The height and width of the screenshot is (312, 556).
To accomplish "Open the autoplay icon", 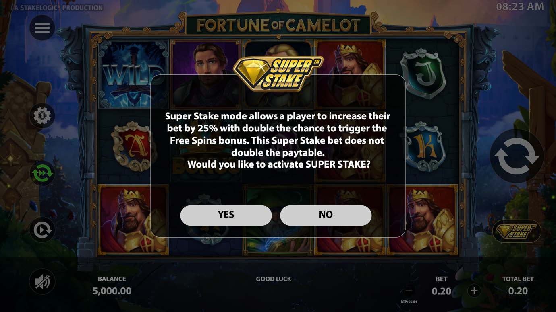I will pyautogui.click(x=42, y=230).
